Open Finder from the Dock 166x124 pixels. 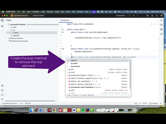point(31,110)
